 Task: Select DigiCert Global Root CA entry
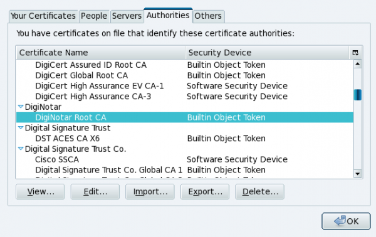[185, 75]
